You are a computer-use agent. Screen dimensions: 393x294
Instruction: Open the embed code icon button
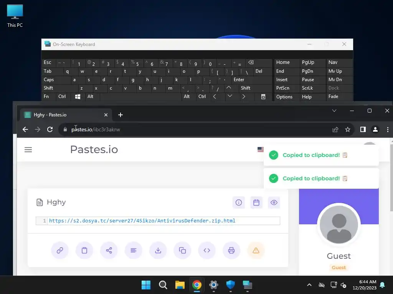click(x=207, y=250)
